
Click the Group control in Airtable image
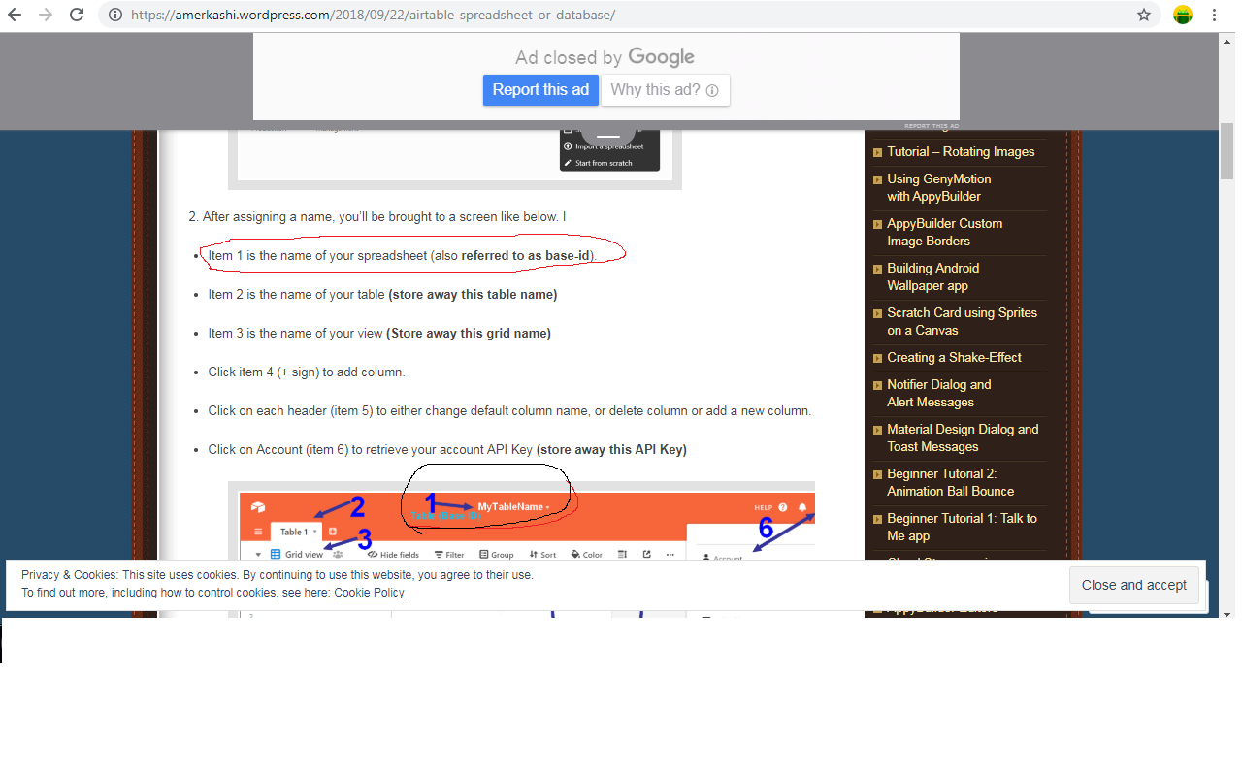(x=497, y=555)
